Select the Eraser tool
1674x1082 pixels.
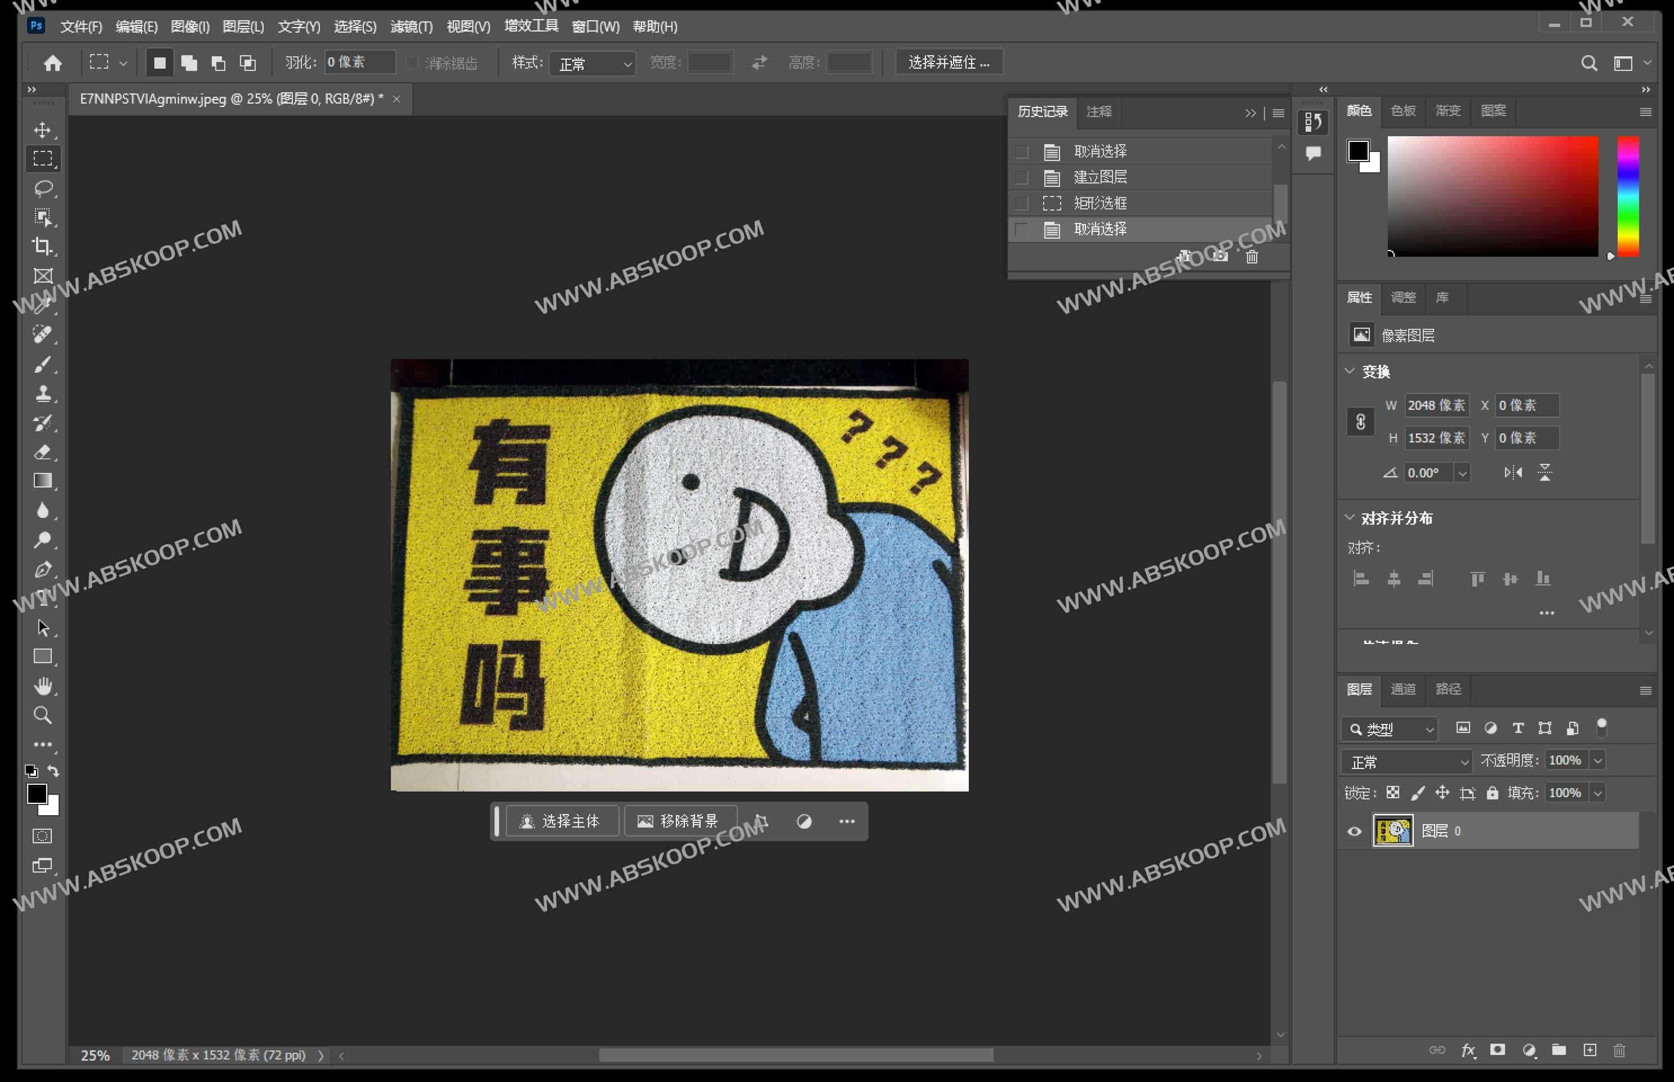click(43, 451)
